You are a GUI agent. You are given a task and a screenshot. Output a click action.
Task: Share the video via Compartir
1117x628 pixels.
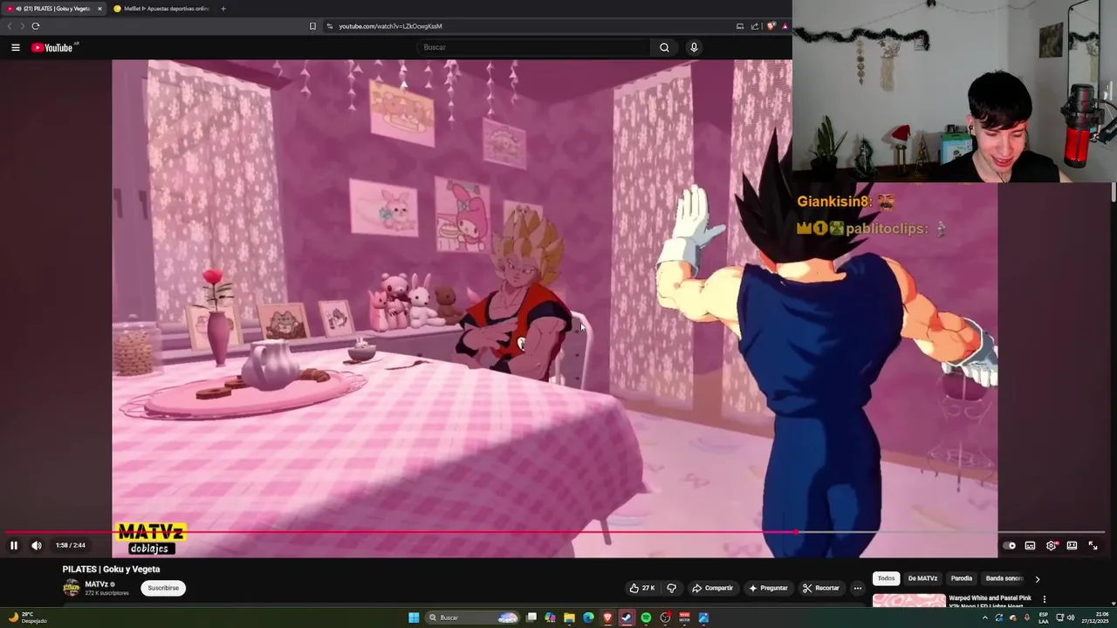tap(713, 588)
